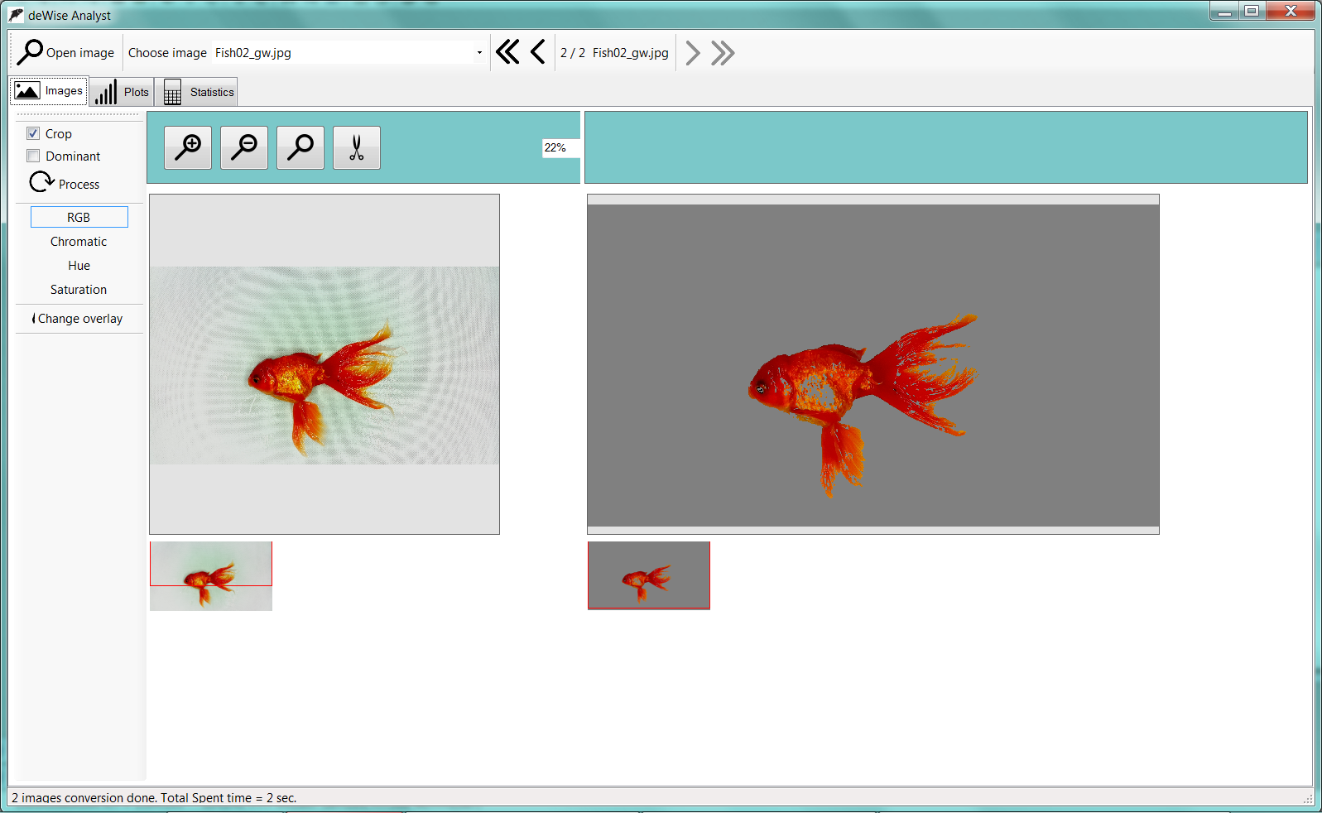Click the '2 / 2 Fish02_gw.jpg' counter label
The width and height of the screenshot is (1322, 813).
click(x=614, y=53)
